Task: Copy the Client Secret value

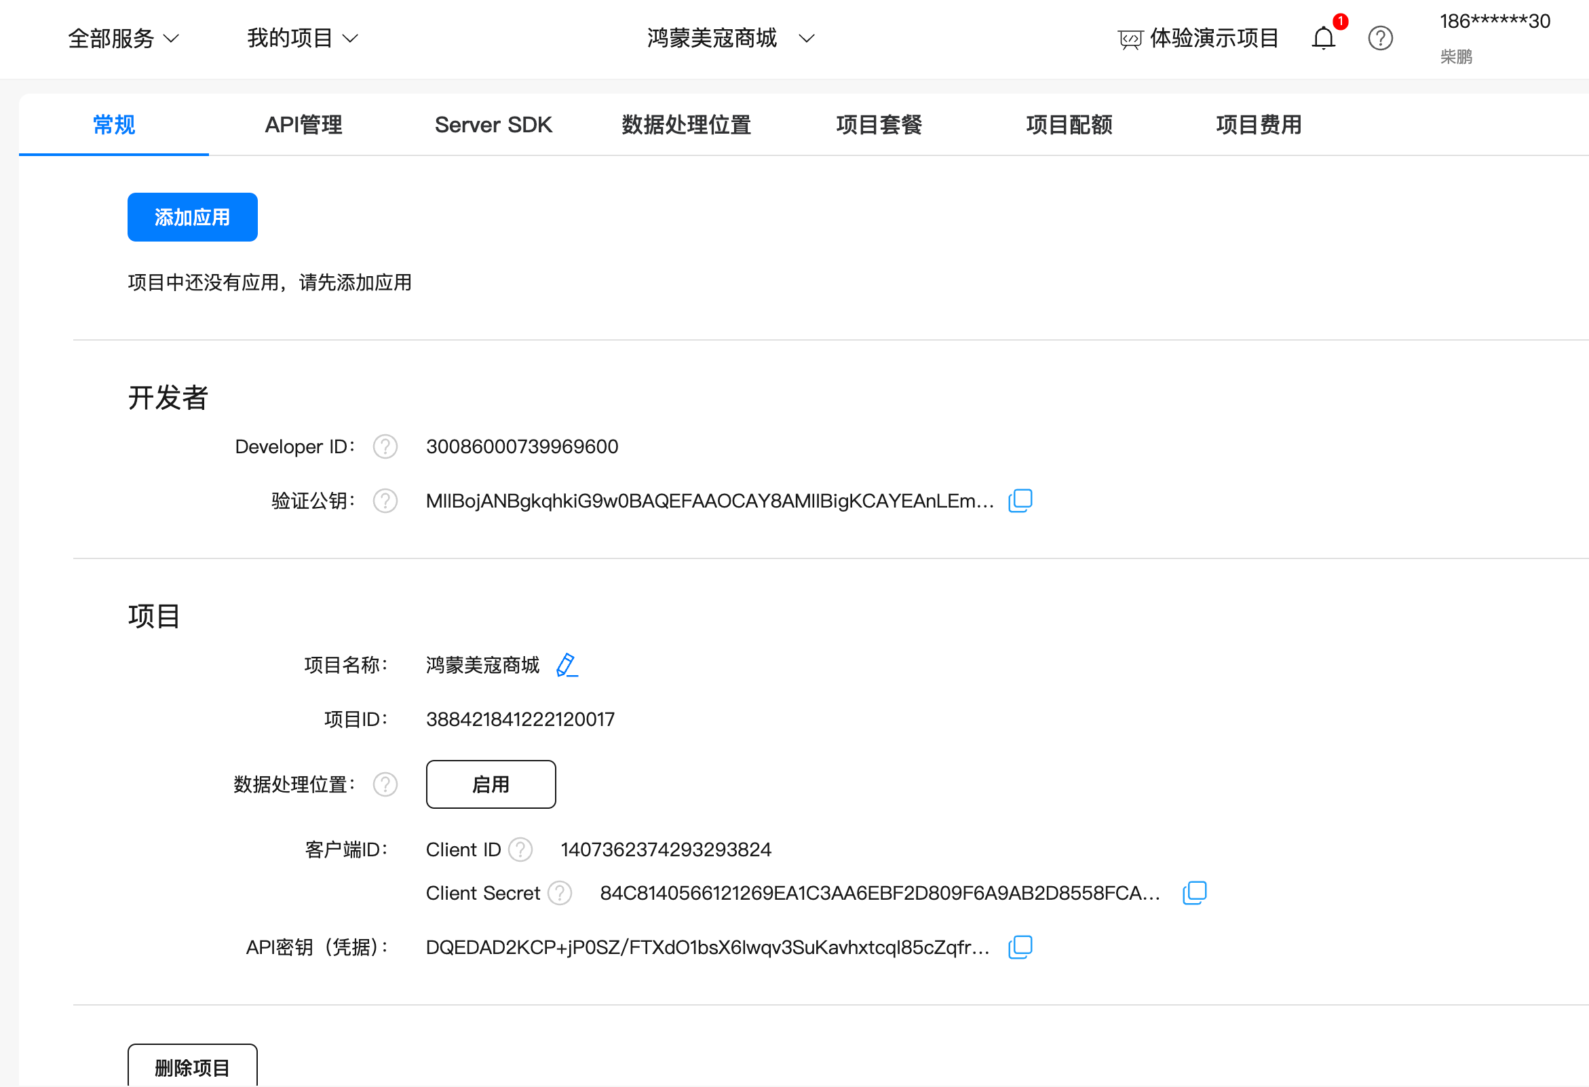Action: [x=1194, y=893]
